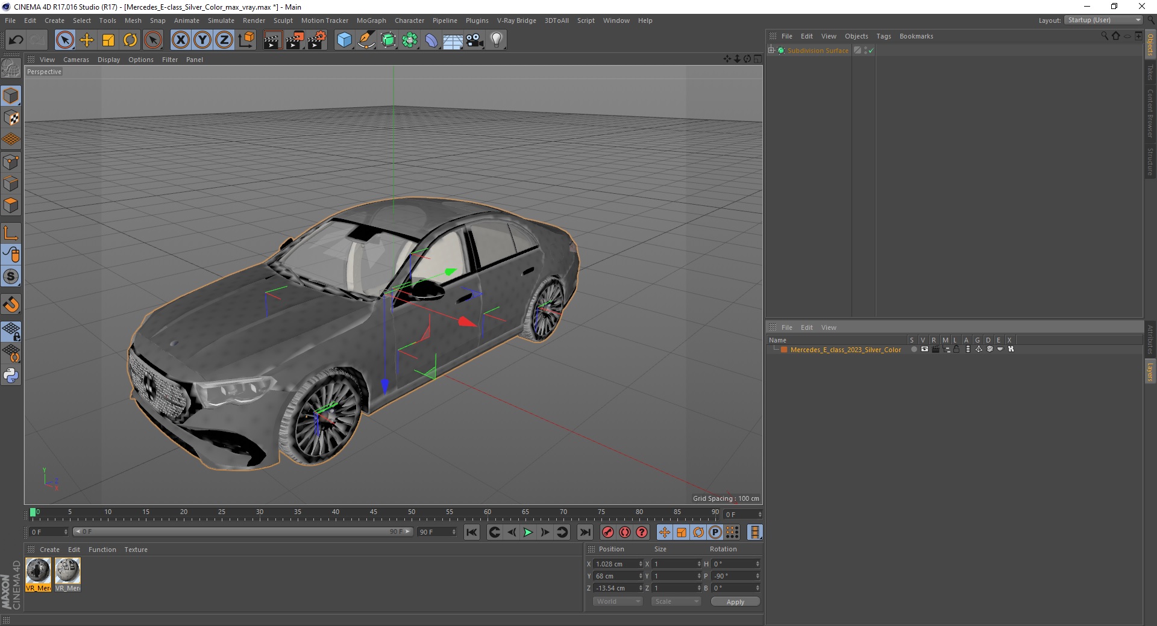Open the World coordinate system dropdown
This screenshot has height=626, width=1157.
point(618,601)
